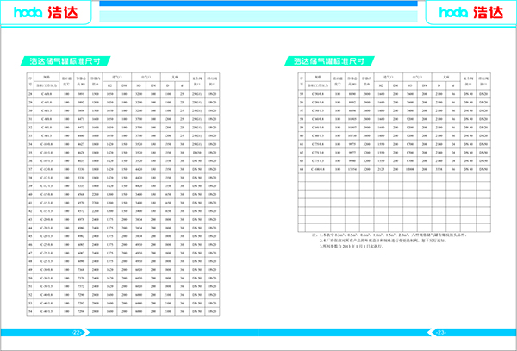Click the last column header in right table
Viewport: 517px width, 351px height.
489,81
